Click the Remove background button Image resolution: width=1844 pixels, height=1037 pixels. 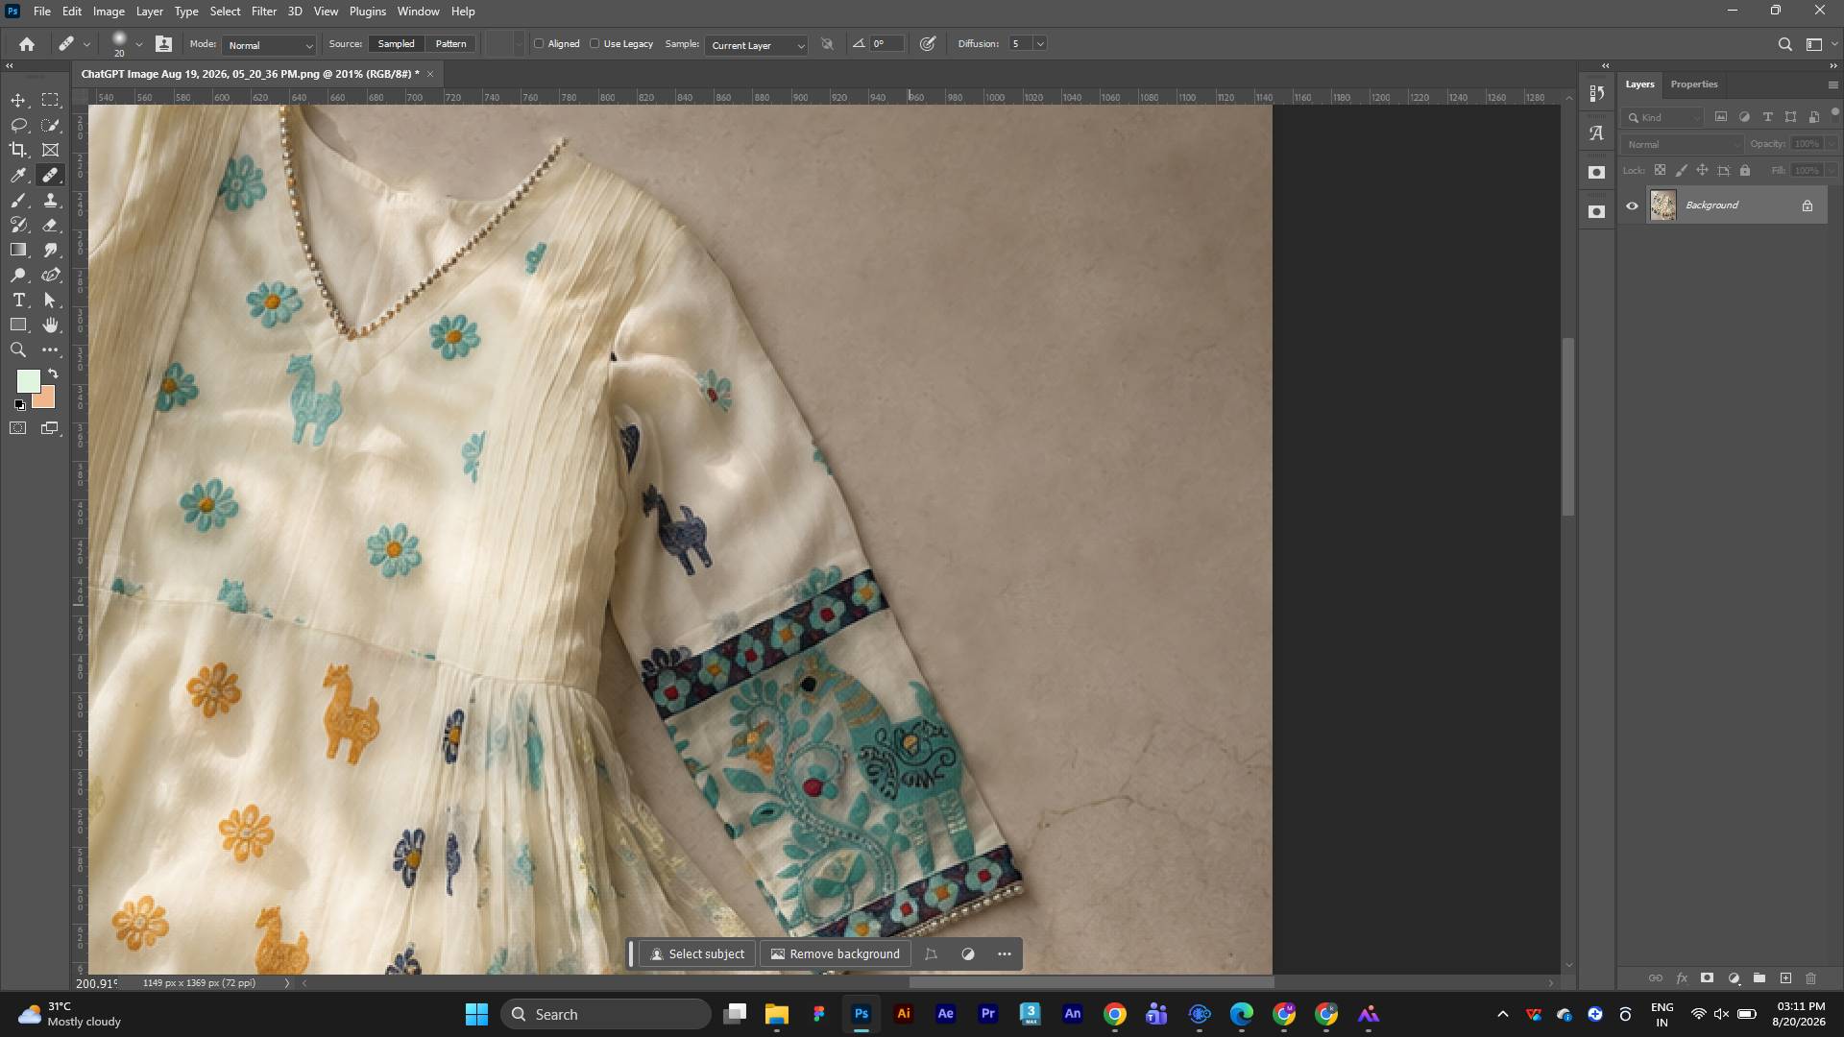[835, 954]
